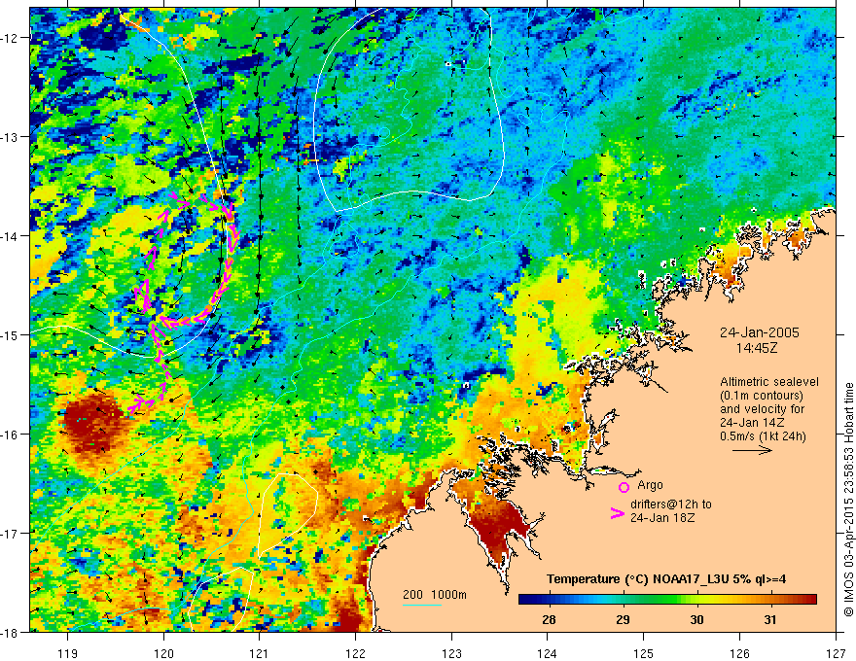Click the text '0.5m/s (1kt 24h)'
Image resolution: width=856 pixels, height=661 pixels.
point(763,435)
